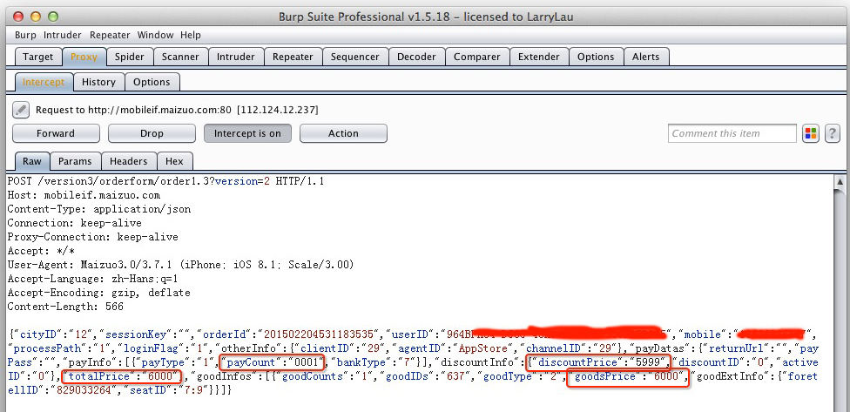This screenshot has width=850, height=412.
Task: Switch to the Extender tab
Action: click(539, 57)
